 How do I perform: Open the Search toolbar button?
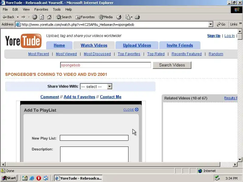point(64,17)
